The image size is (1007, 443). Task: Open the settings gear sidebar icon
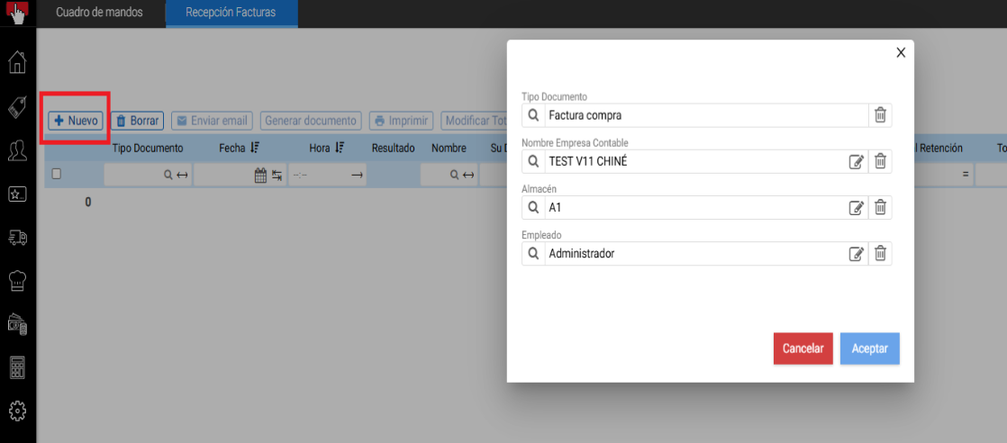coord(18,411)
